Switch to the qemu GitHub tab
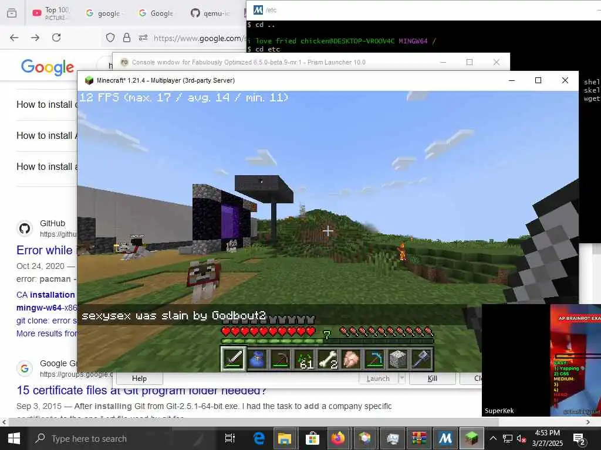 coord(211,13)
